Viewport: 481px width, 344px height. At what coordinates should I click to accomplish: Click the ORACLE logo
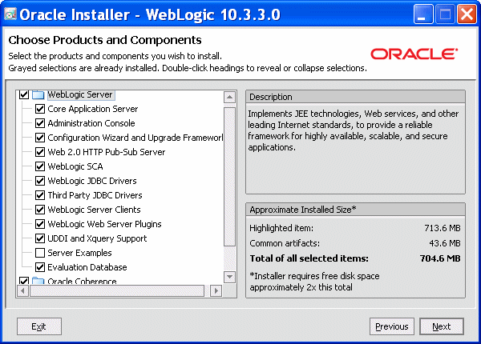(x=414, y=54)
